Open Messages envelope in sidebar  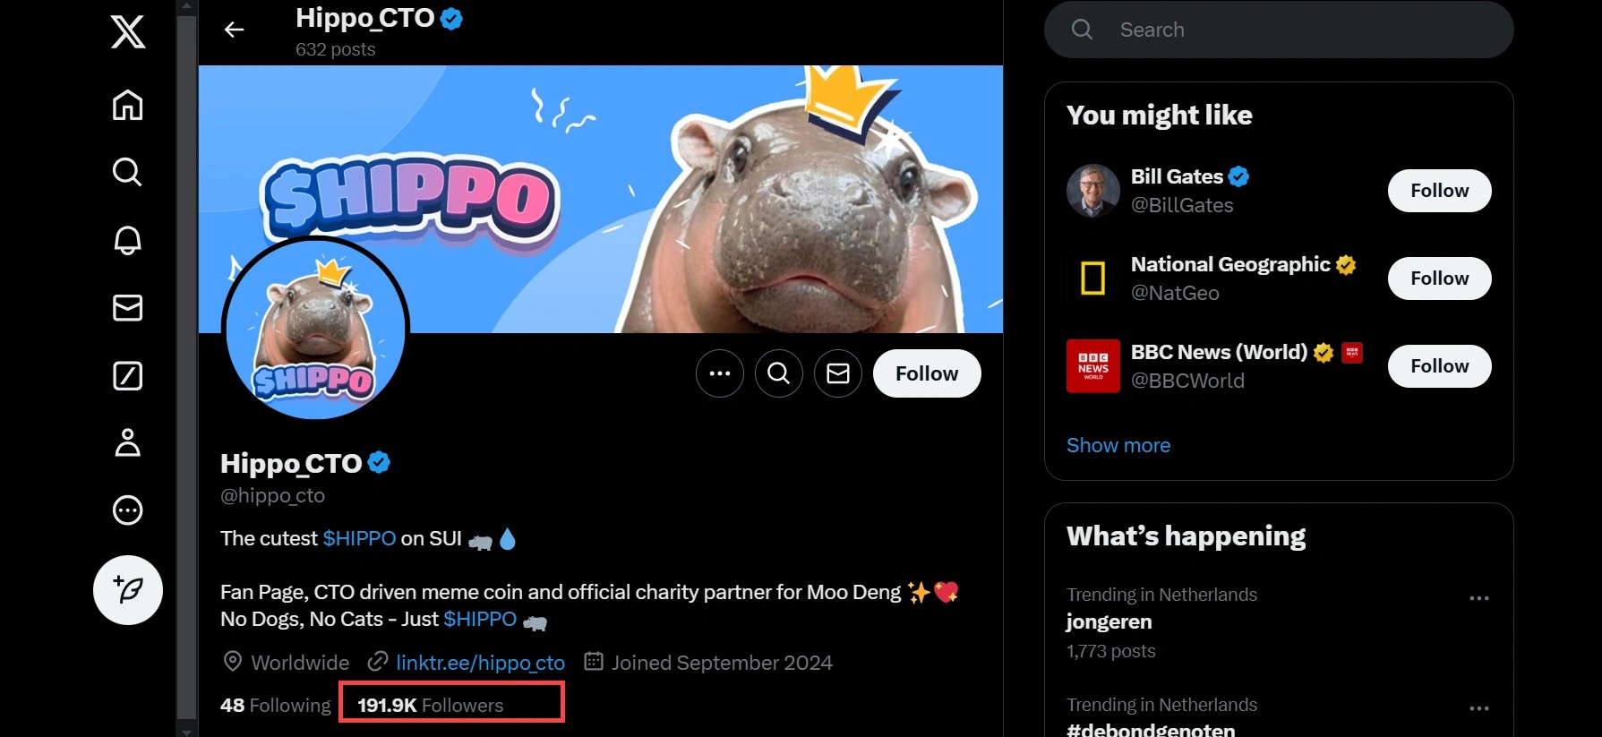[128, 308]
